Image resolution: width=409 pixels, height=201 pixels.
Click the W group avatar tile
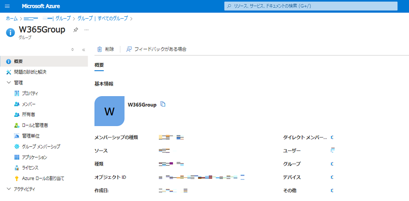pos(109,111)
